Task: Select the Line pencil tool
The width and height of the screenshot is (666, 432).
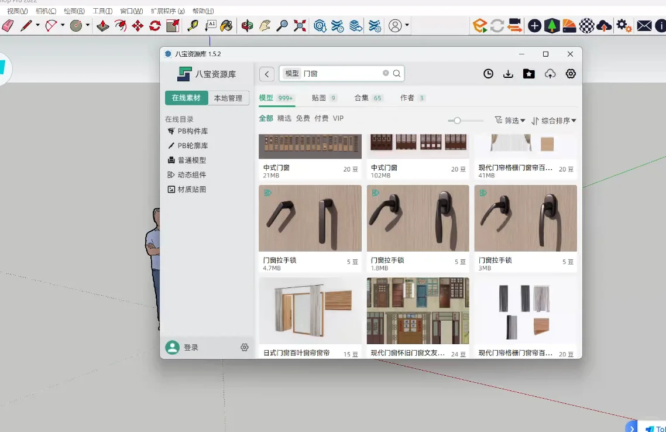Action: [x=26, y=26]
